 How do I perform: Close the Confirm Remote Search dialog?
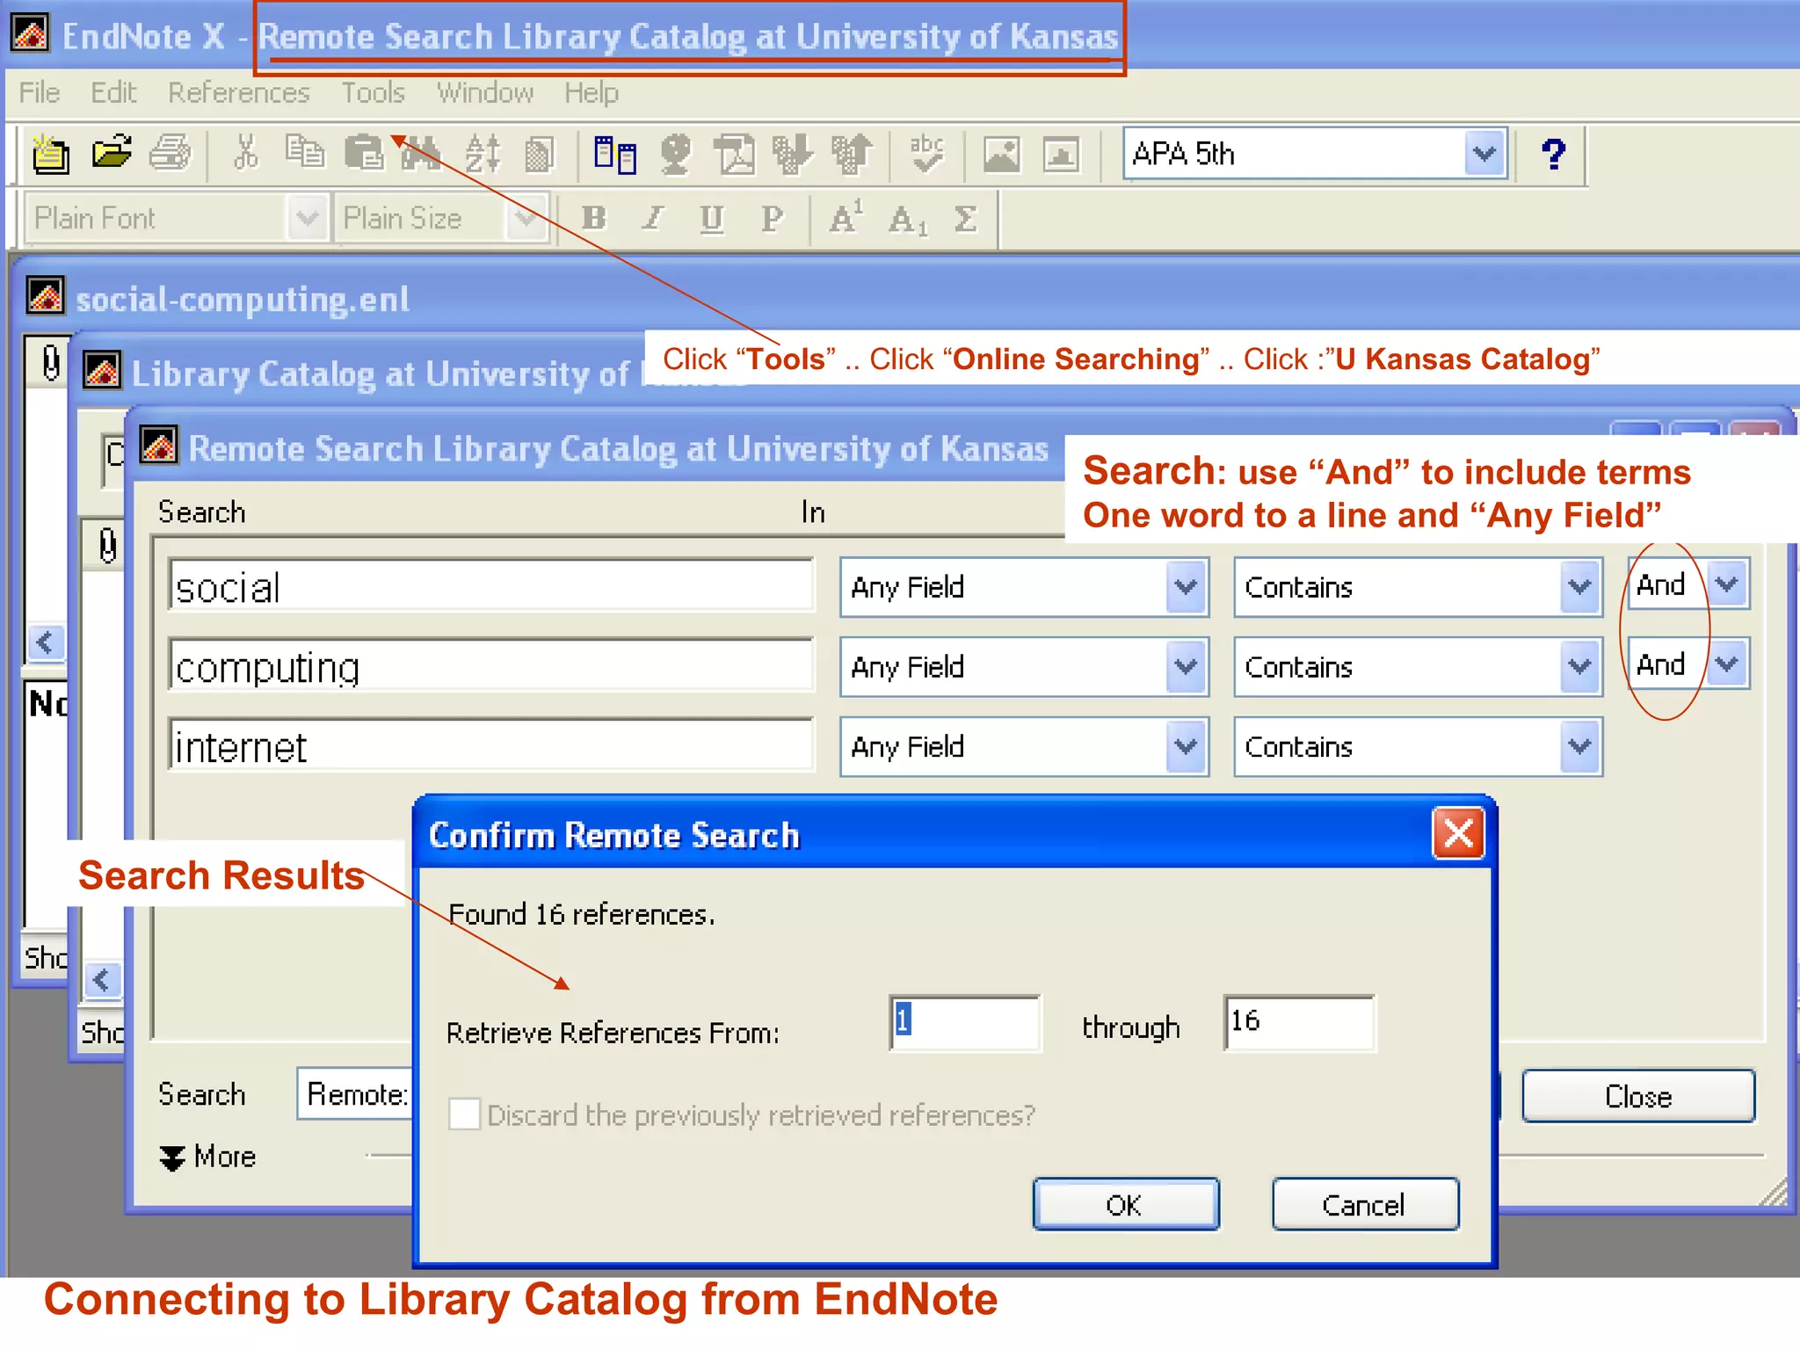click(x=1458, y=833)
